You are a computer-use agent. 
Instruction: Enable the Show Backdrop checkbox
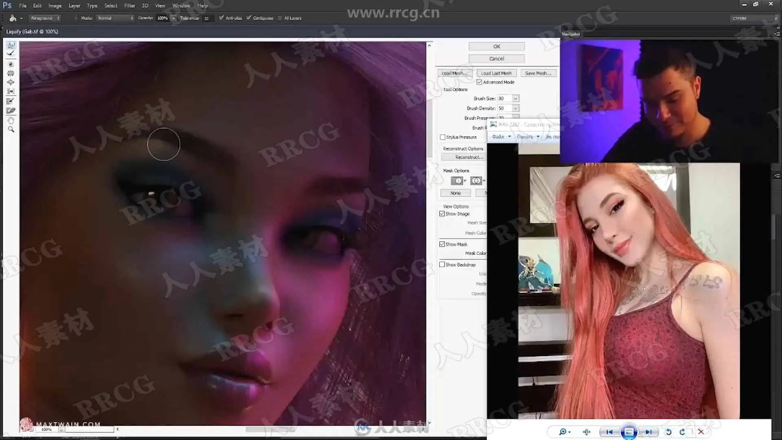(442, 265)
